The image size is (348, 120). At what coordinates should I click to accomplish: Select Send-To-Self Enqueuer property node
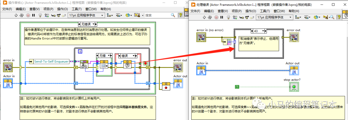click(x=49, y=61)
